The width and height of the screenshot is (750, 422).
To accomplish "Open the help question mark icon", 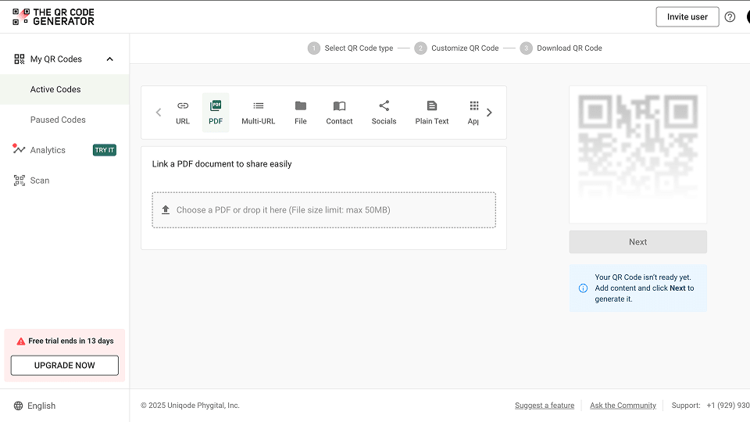I will [x=730, y=16].
